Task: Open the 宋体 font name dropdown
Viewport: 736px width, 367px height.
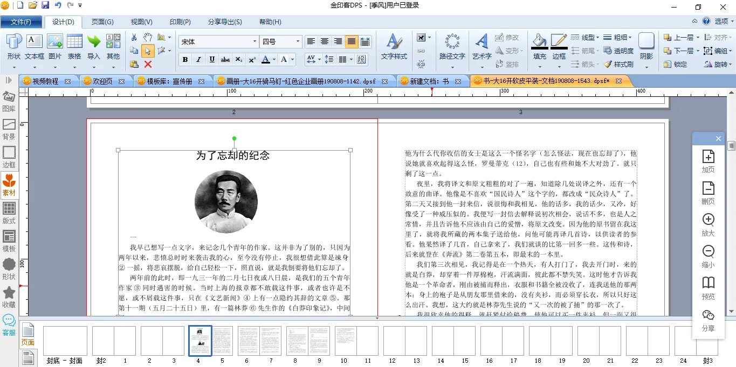Action: click(255, 41)
